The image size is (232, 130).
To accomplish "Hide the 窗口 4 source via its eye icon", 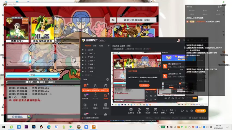I will [83, 53].
